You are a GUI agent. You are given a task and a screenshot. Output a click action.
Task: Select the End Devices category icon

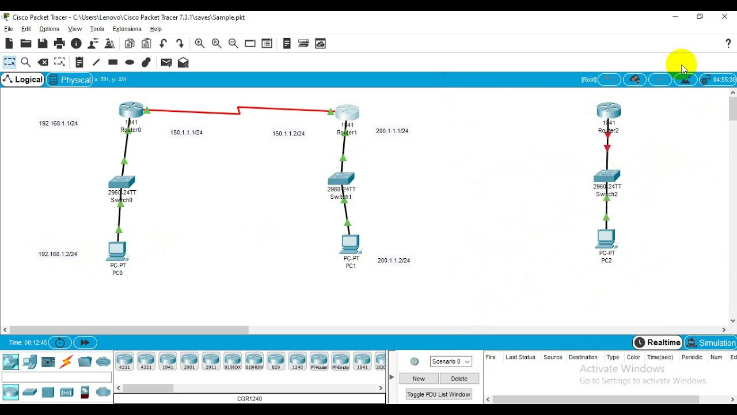click(30, 361)
